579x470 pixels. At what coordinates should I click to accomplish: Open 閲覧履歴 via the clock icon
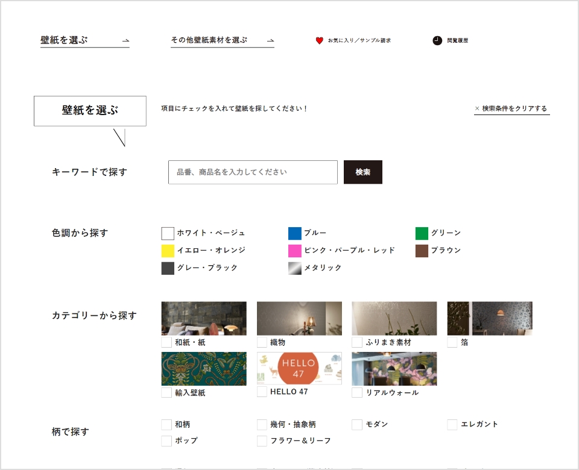tap(437, 40)
